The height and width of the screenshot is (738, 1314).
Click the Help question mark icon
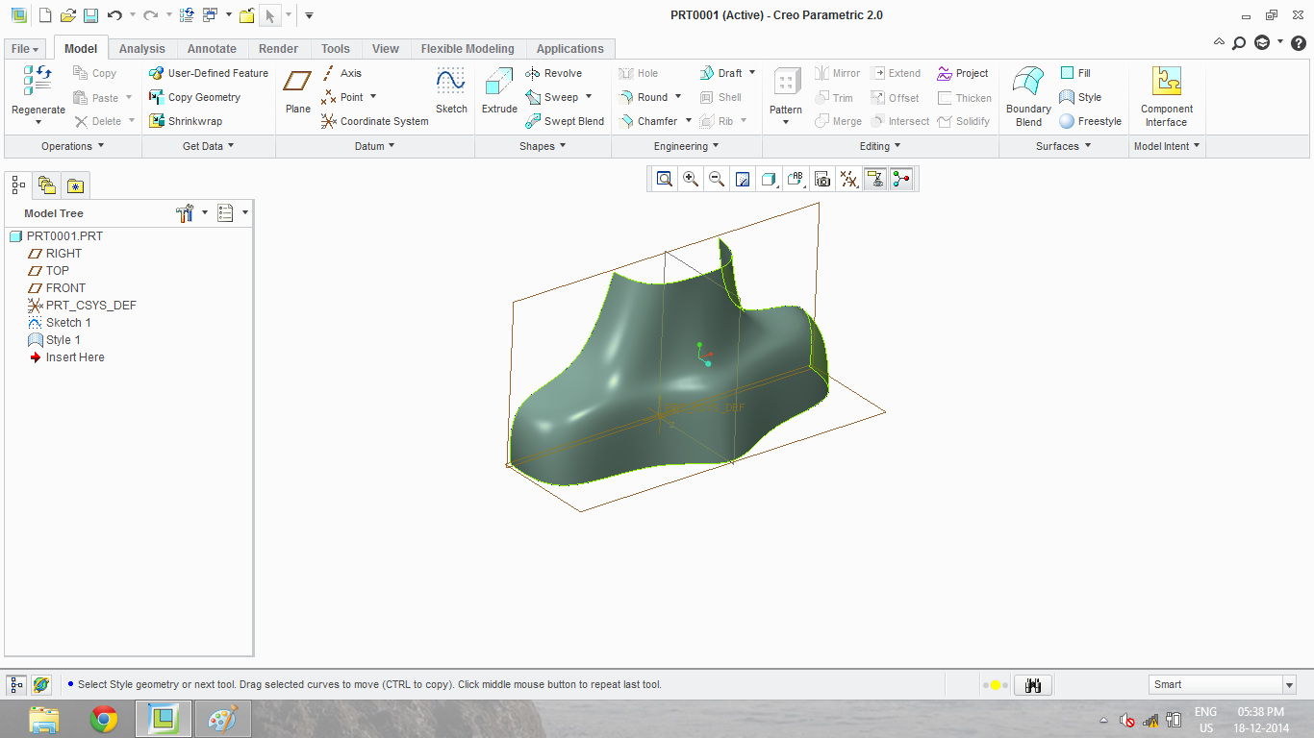point(1298,42)
